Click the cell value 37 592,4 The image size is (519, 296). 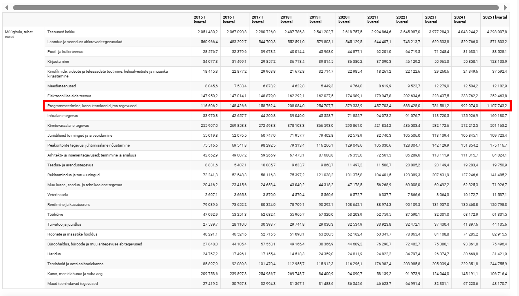tap(500, 71)
